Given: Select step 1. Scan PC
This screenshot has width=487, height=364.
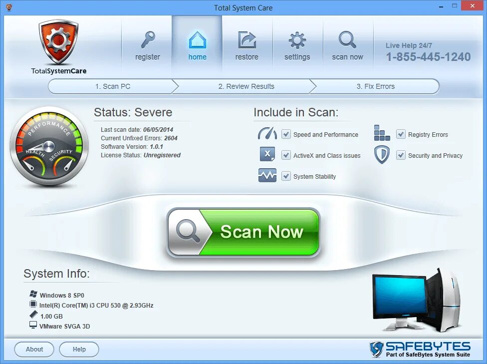Looking at the screenshot, I should pos(113,86).
